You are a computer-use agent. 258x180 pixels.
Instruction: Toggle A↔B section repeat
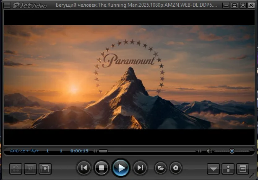(x=14, y=151)
